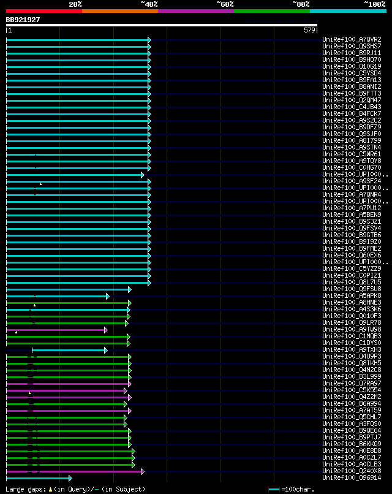Image resolution: width=392 pixels, height=494 pixels.
Task: Open the UniRef100_B9RJ11 hit label
Action: [x=352, y=53]
